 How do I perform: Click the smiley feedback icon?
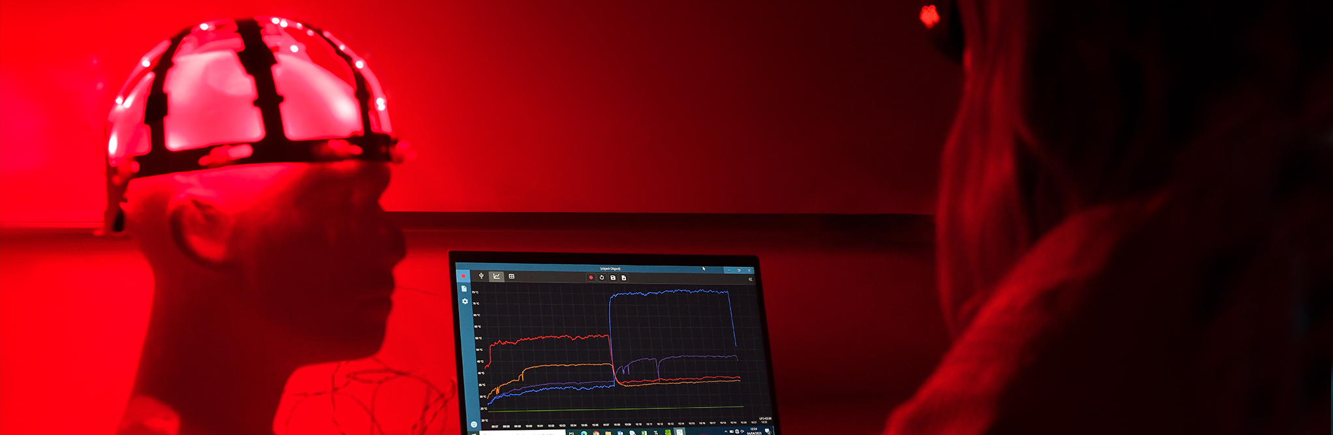474,425
